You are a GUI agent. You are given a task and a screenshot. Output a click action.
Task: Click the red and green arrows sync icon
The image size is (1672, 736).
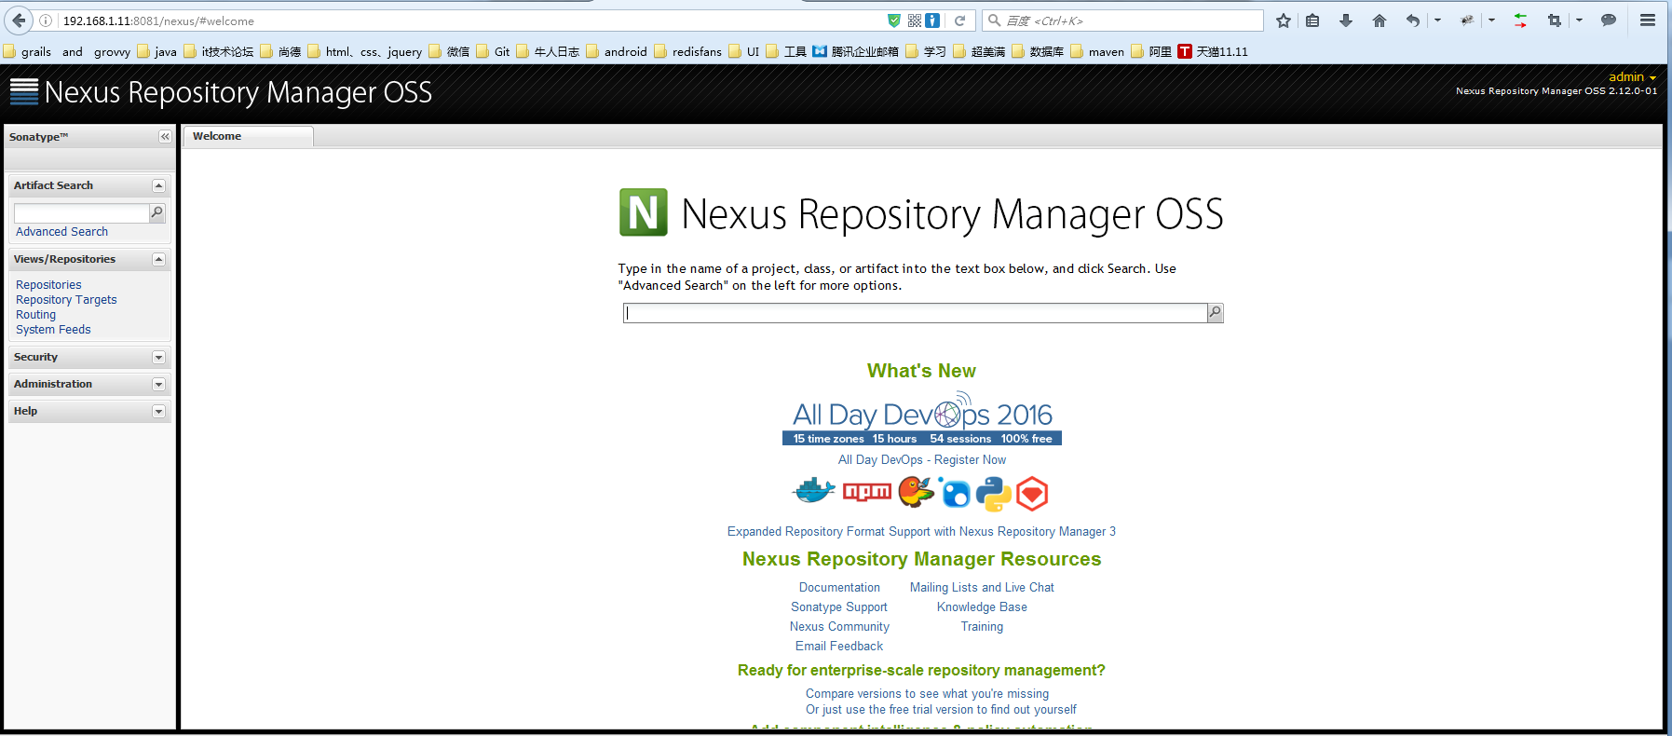click(1520, 20)
